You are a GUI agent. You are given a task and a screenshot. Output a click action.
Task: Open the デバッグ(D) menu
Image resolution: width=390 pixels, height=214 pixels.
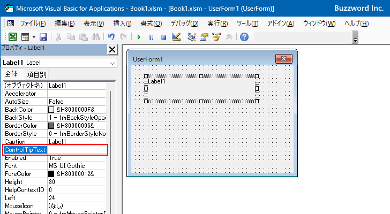[184, 24]
